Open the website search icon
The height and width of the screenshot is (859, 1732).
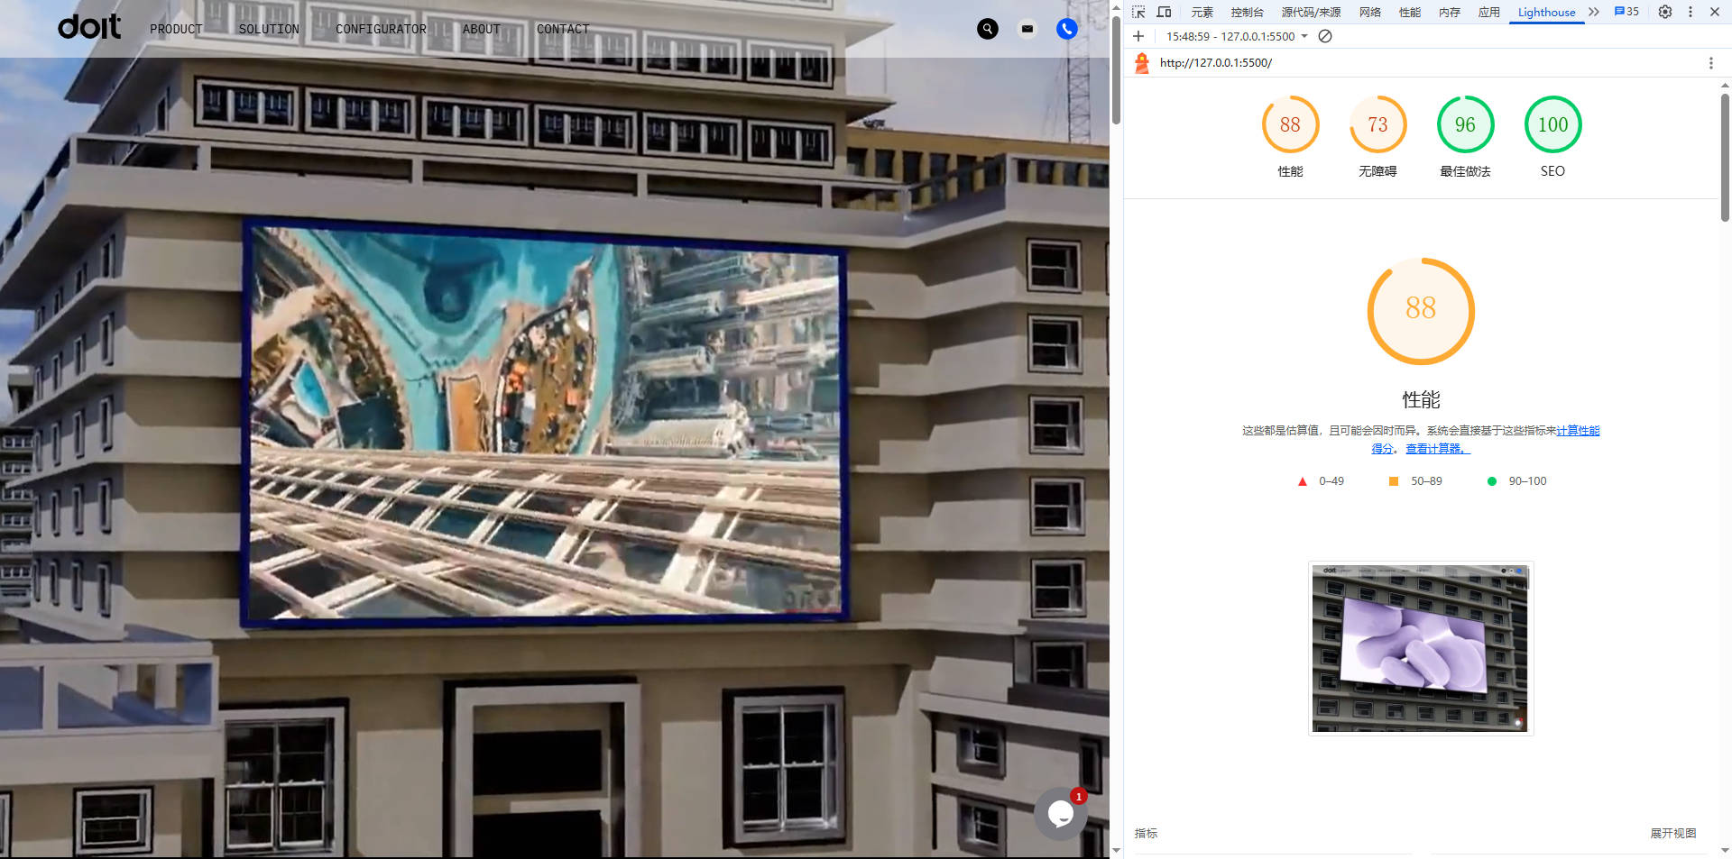(x=988, y=29)
